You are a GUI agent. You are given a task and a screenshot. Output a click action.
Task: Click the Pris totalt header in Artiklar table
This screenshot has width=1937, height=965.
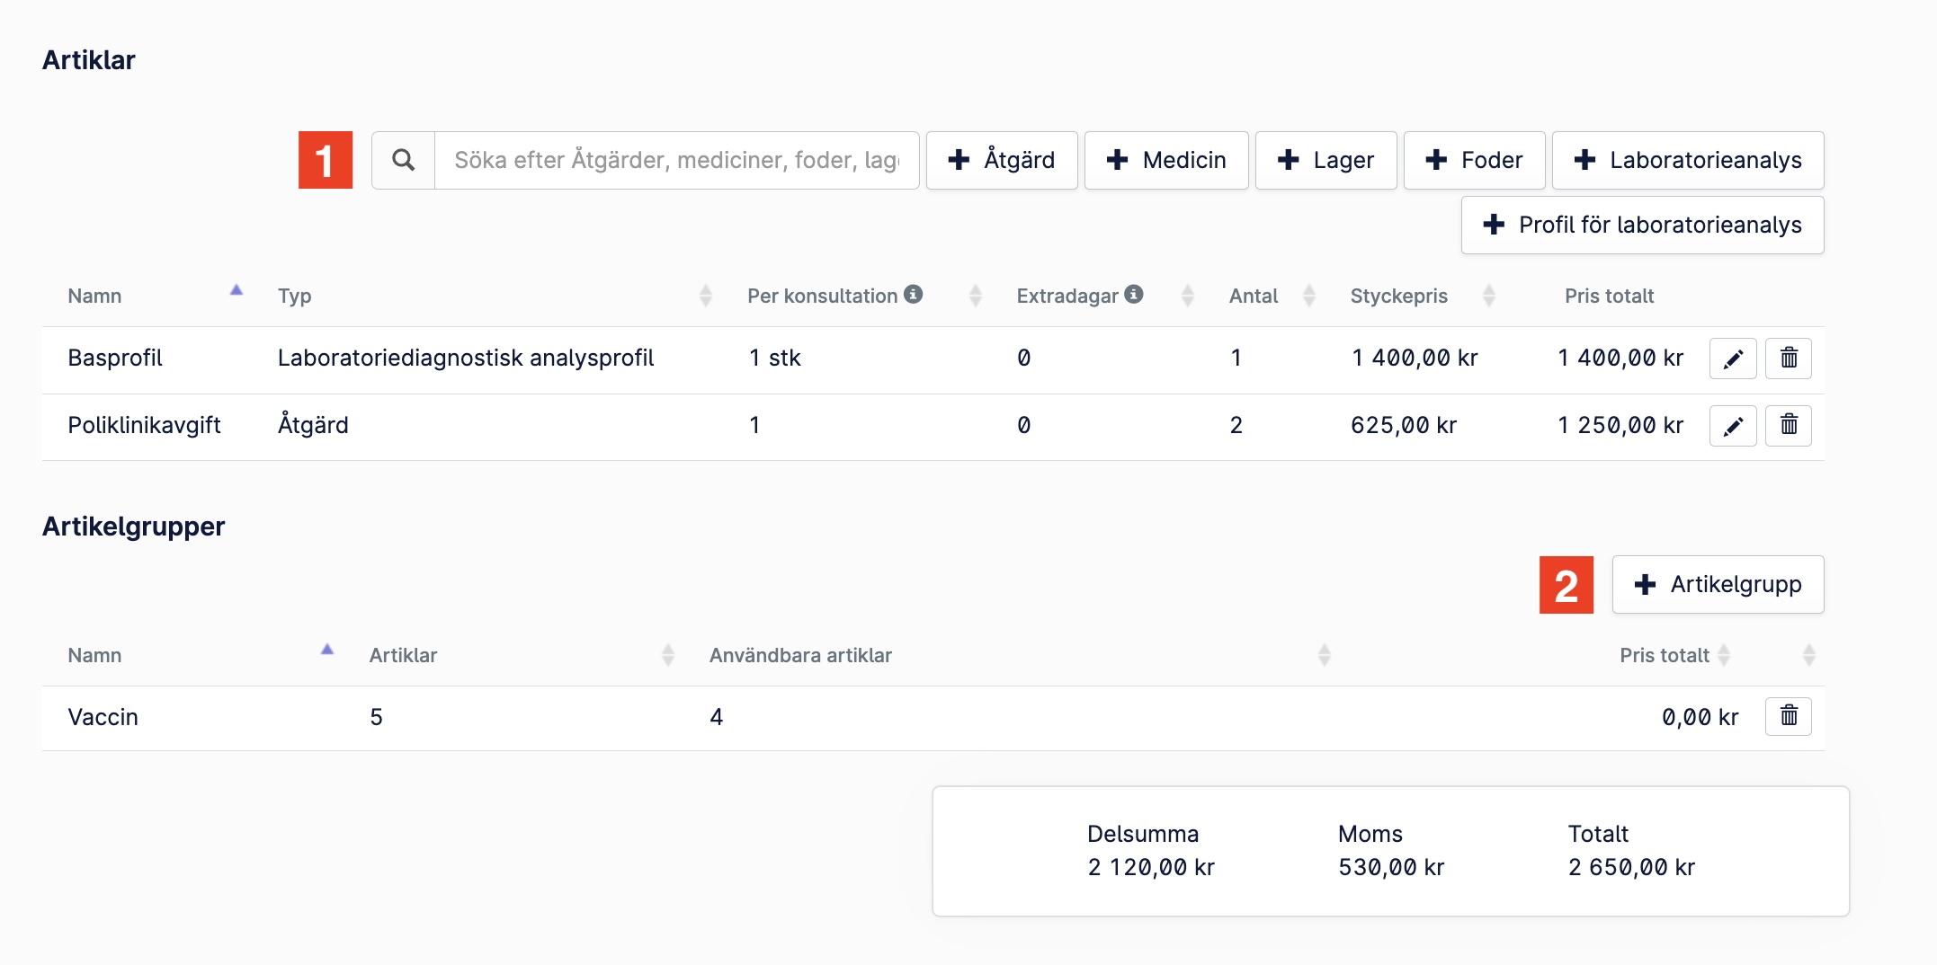click(1609, 296)
